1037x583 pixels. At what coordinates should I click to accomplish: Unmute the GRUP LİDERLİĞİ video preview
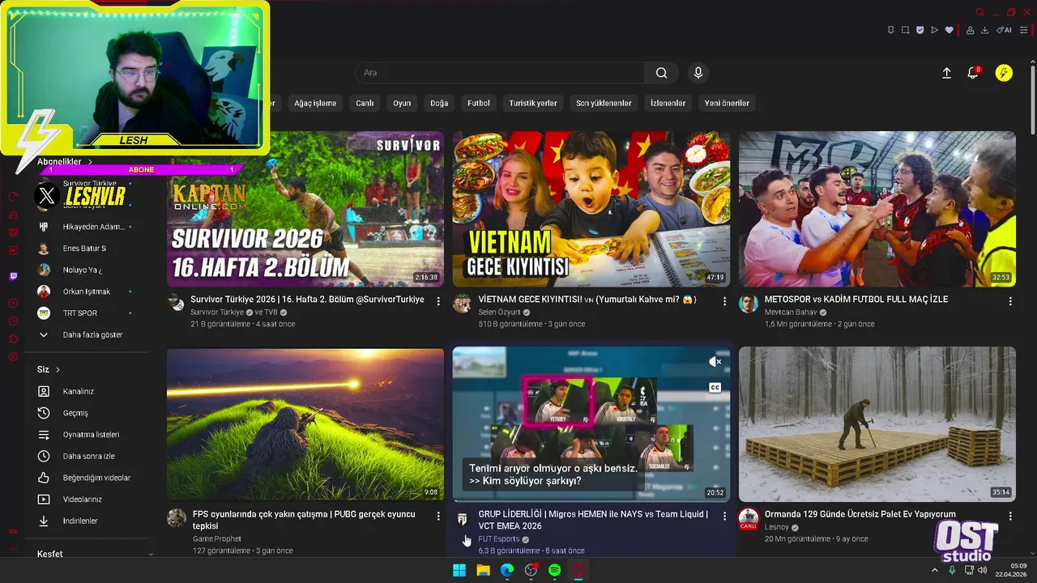[715, 362]
